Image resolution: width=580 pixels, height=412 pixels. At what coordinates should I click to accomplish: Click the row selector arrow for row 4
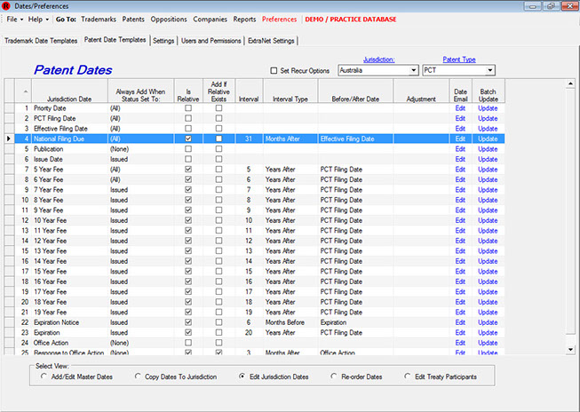point(9,139)
